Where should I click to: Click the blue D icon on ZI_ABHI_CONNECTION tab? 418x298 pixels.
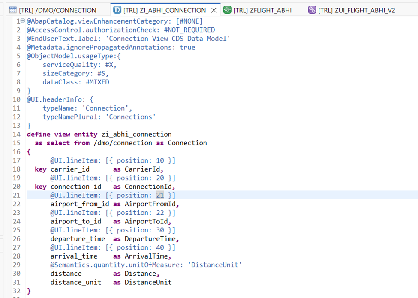click(116, 10)
